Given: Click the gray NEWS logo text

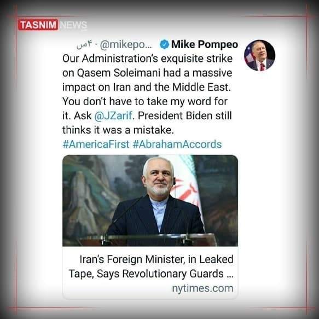Looking at the screenshot, I should [x=74, y=26].
